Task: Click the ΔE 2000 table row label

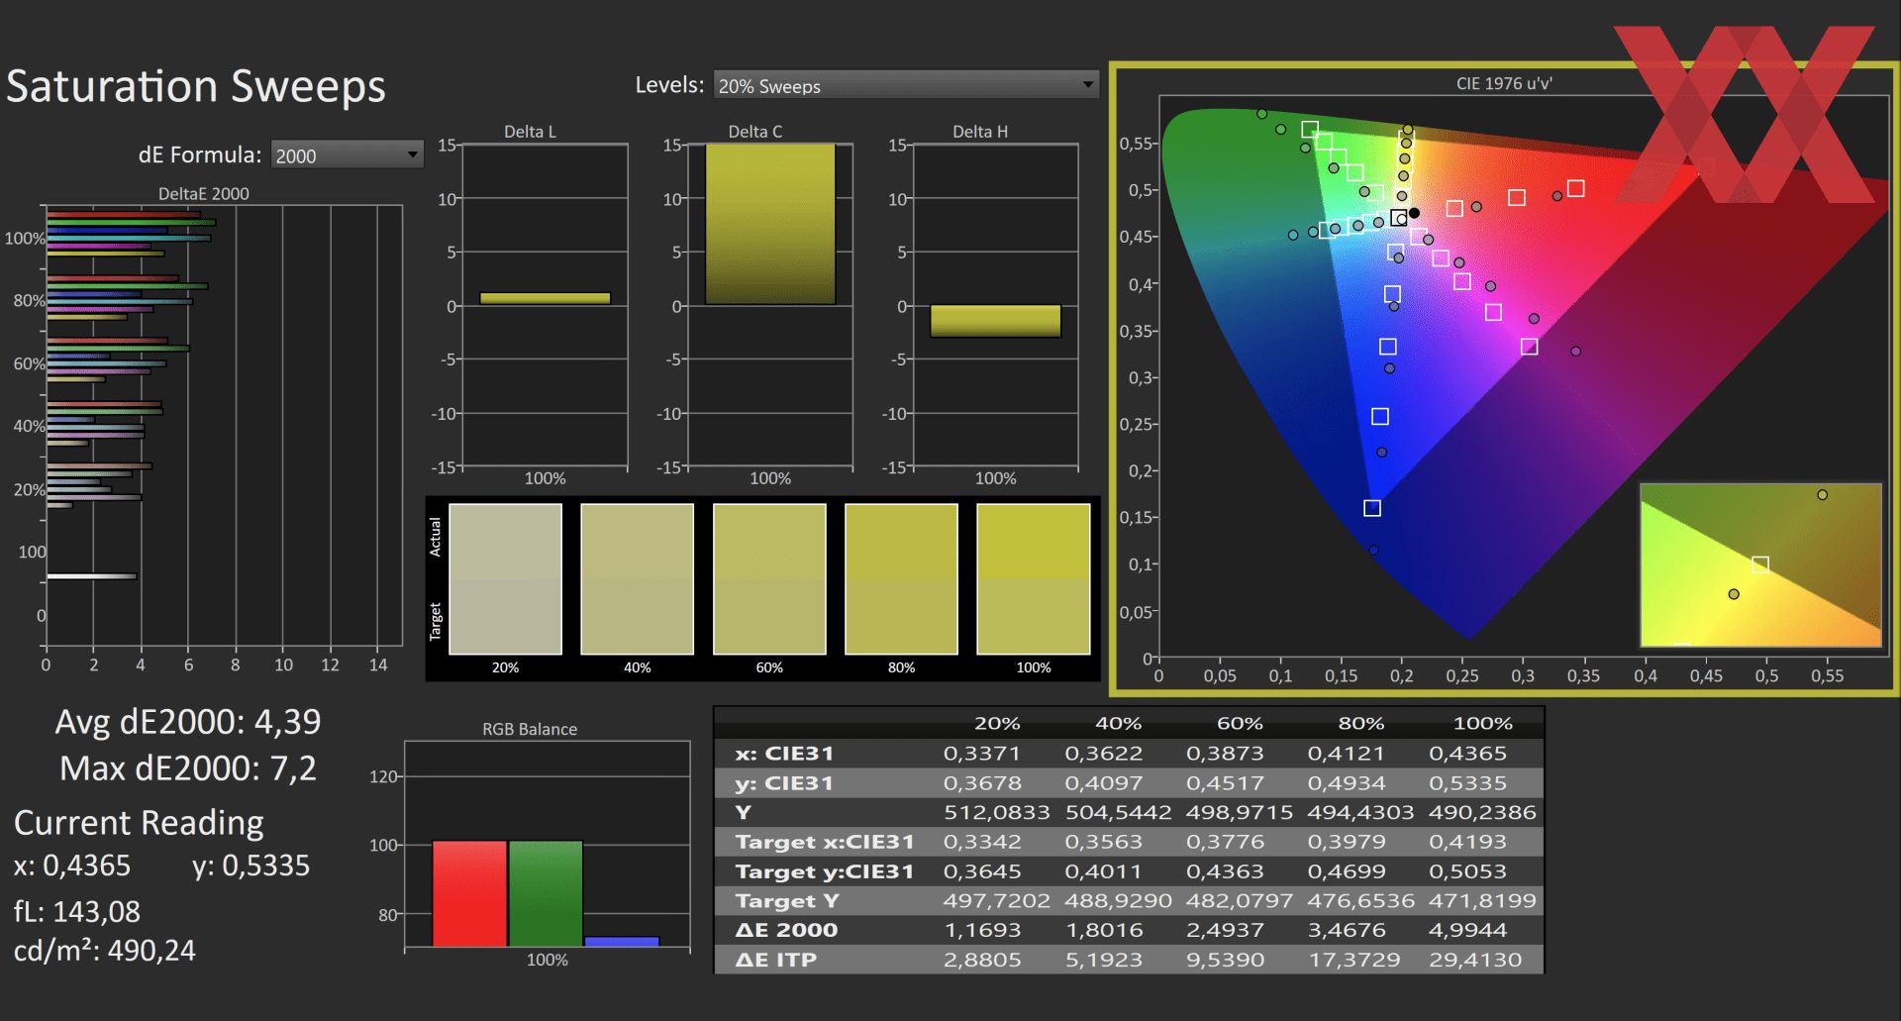Action: click(x=786, y=930)
